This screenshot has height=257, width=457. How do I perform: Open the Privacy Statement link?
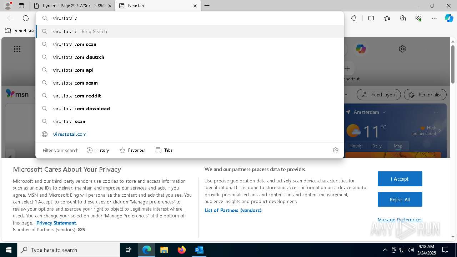(x=56, y=223)
